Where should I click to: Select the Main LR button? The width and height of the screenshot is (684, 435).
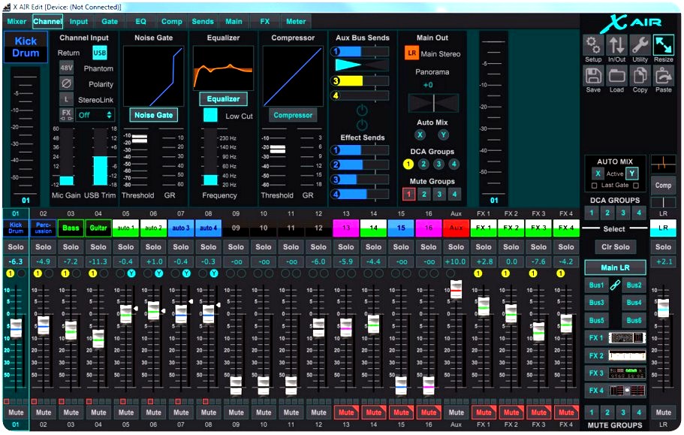coord(615,267)
